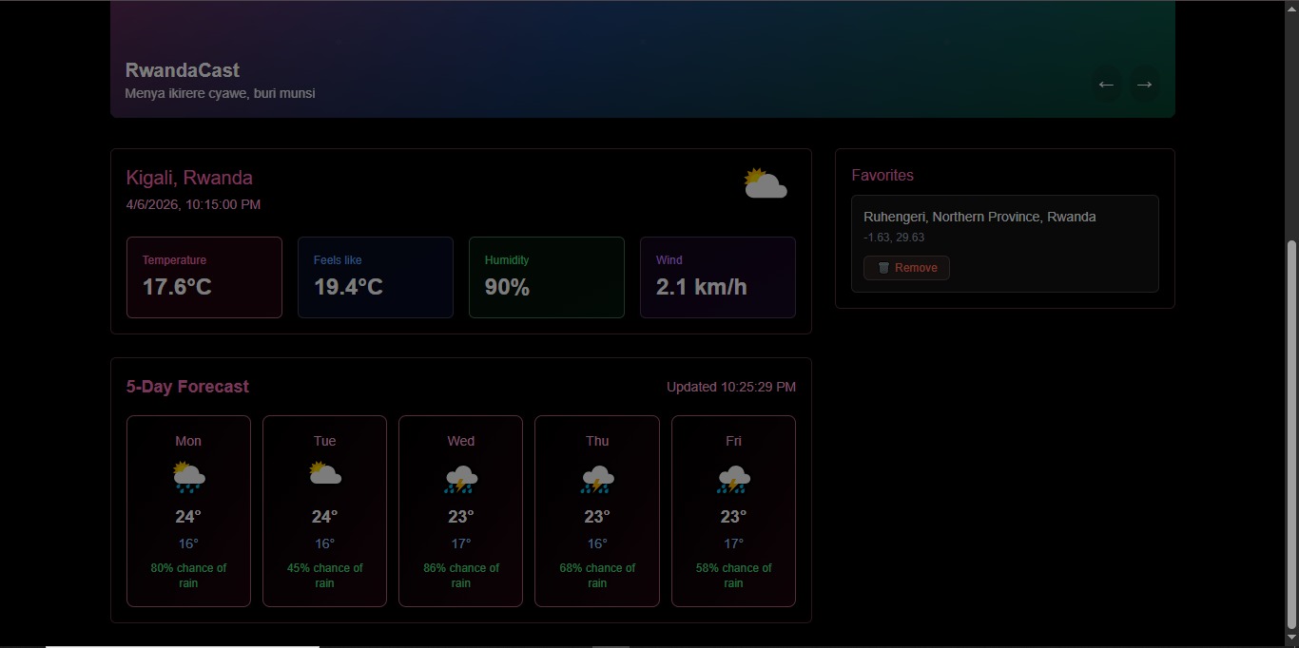Click the RwandaCast title
The height and width of the screenshot is (648, 1299).
tap(183, 70)
